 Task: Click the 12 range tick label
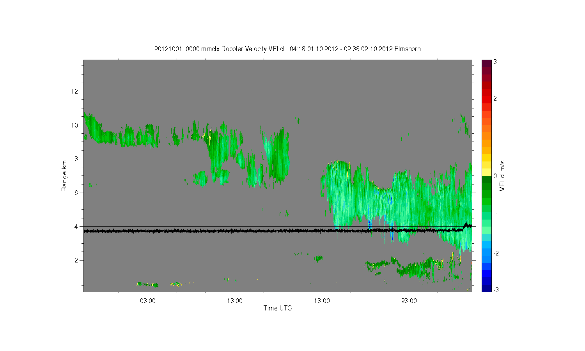click(x=75, y=91)
